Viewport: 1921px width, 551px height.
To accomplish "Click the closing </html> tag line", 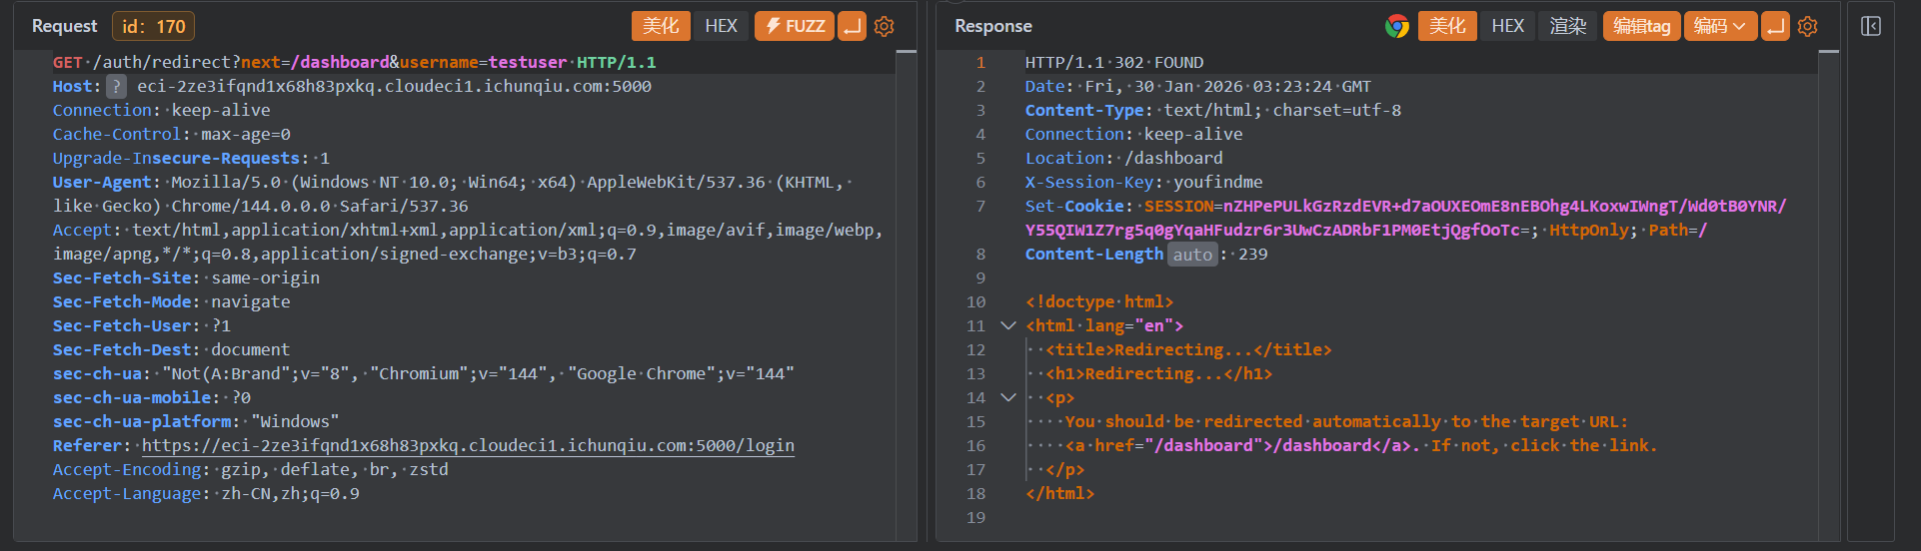I will 1060,493.
